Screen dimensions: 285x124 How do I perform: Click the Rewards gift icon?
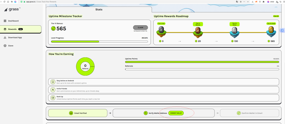tap(5, 29)
